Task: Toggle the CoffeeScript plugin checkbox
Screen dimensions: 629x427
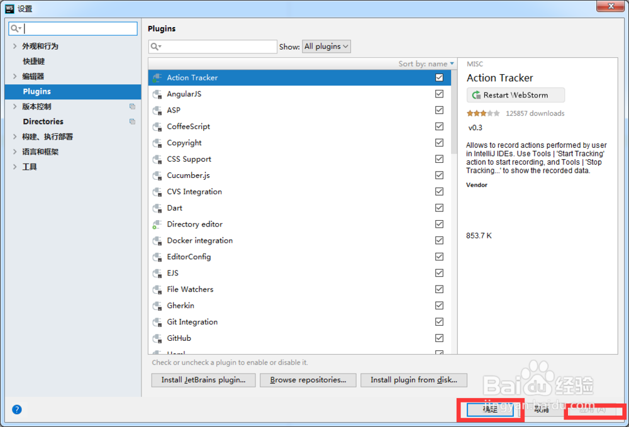Action: click(x=439, y=126)
